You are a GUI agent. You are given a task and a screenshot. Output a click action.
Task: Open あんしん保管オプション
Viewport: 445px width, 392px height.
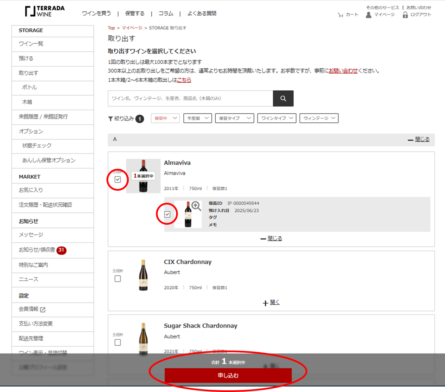[x=53, y=161]
